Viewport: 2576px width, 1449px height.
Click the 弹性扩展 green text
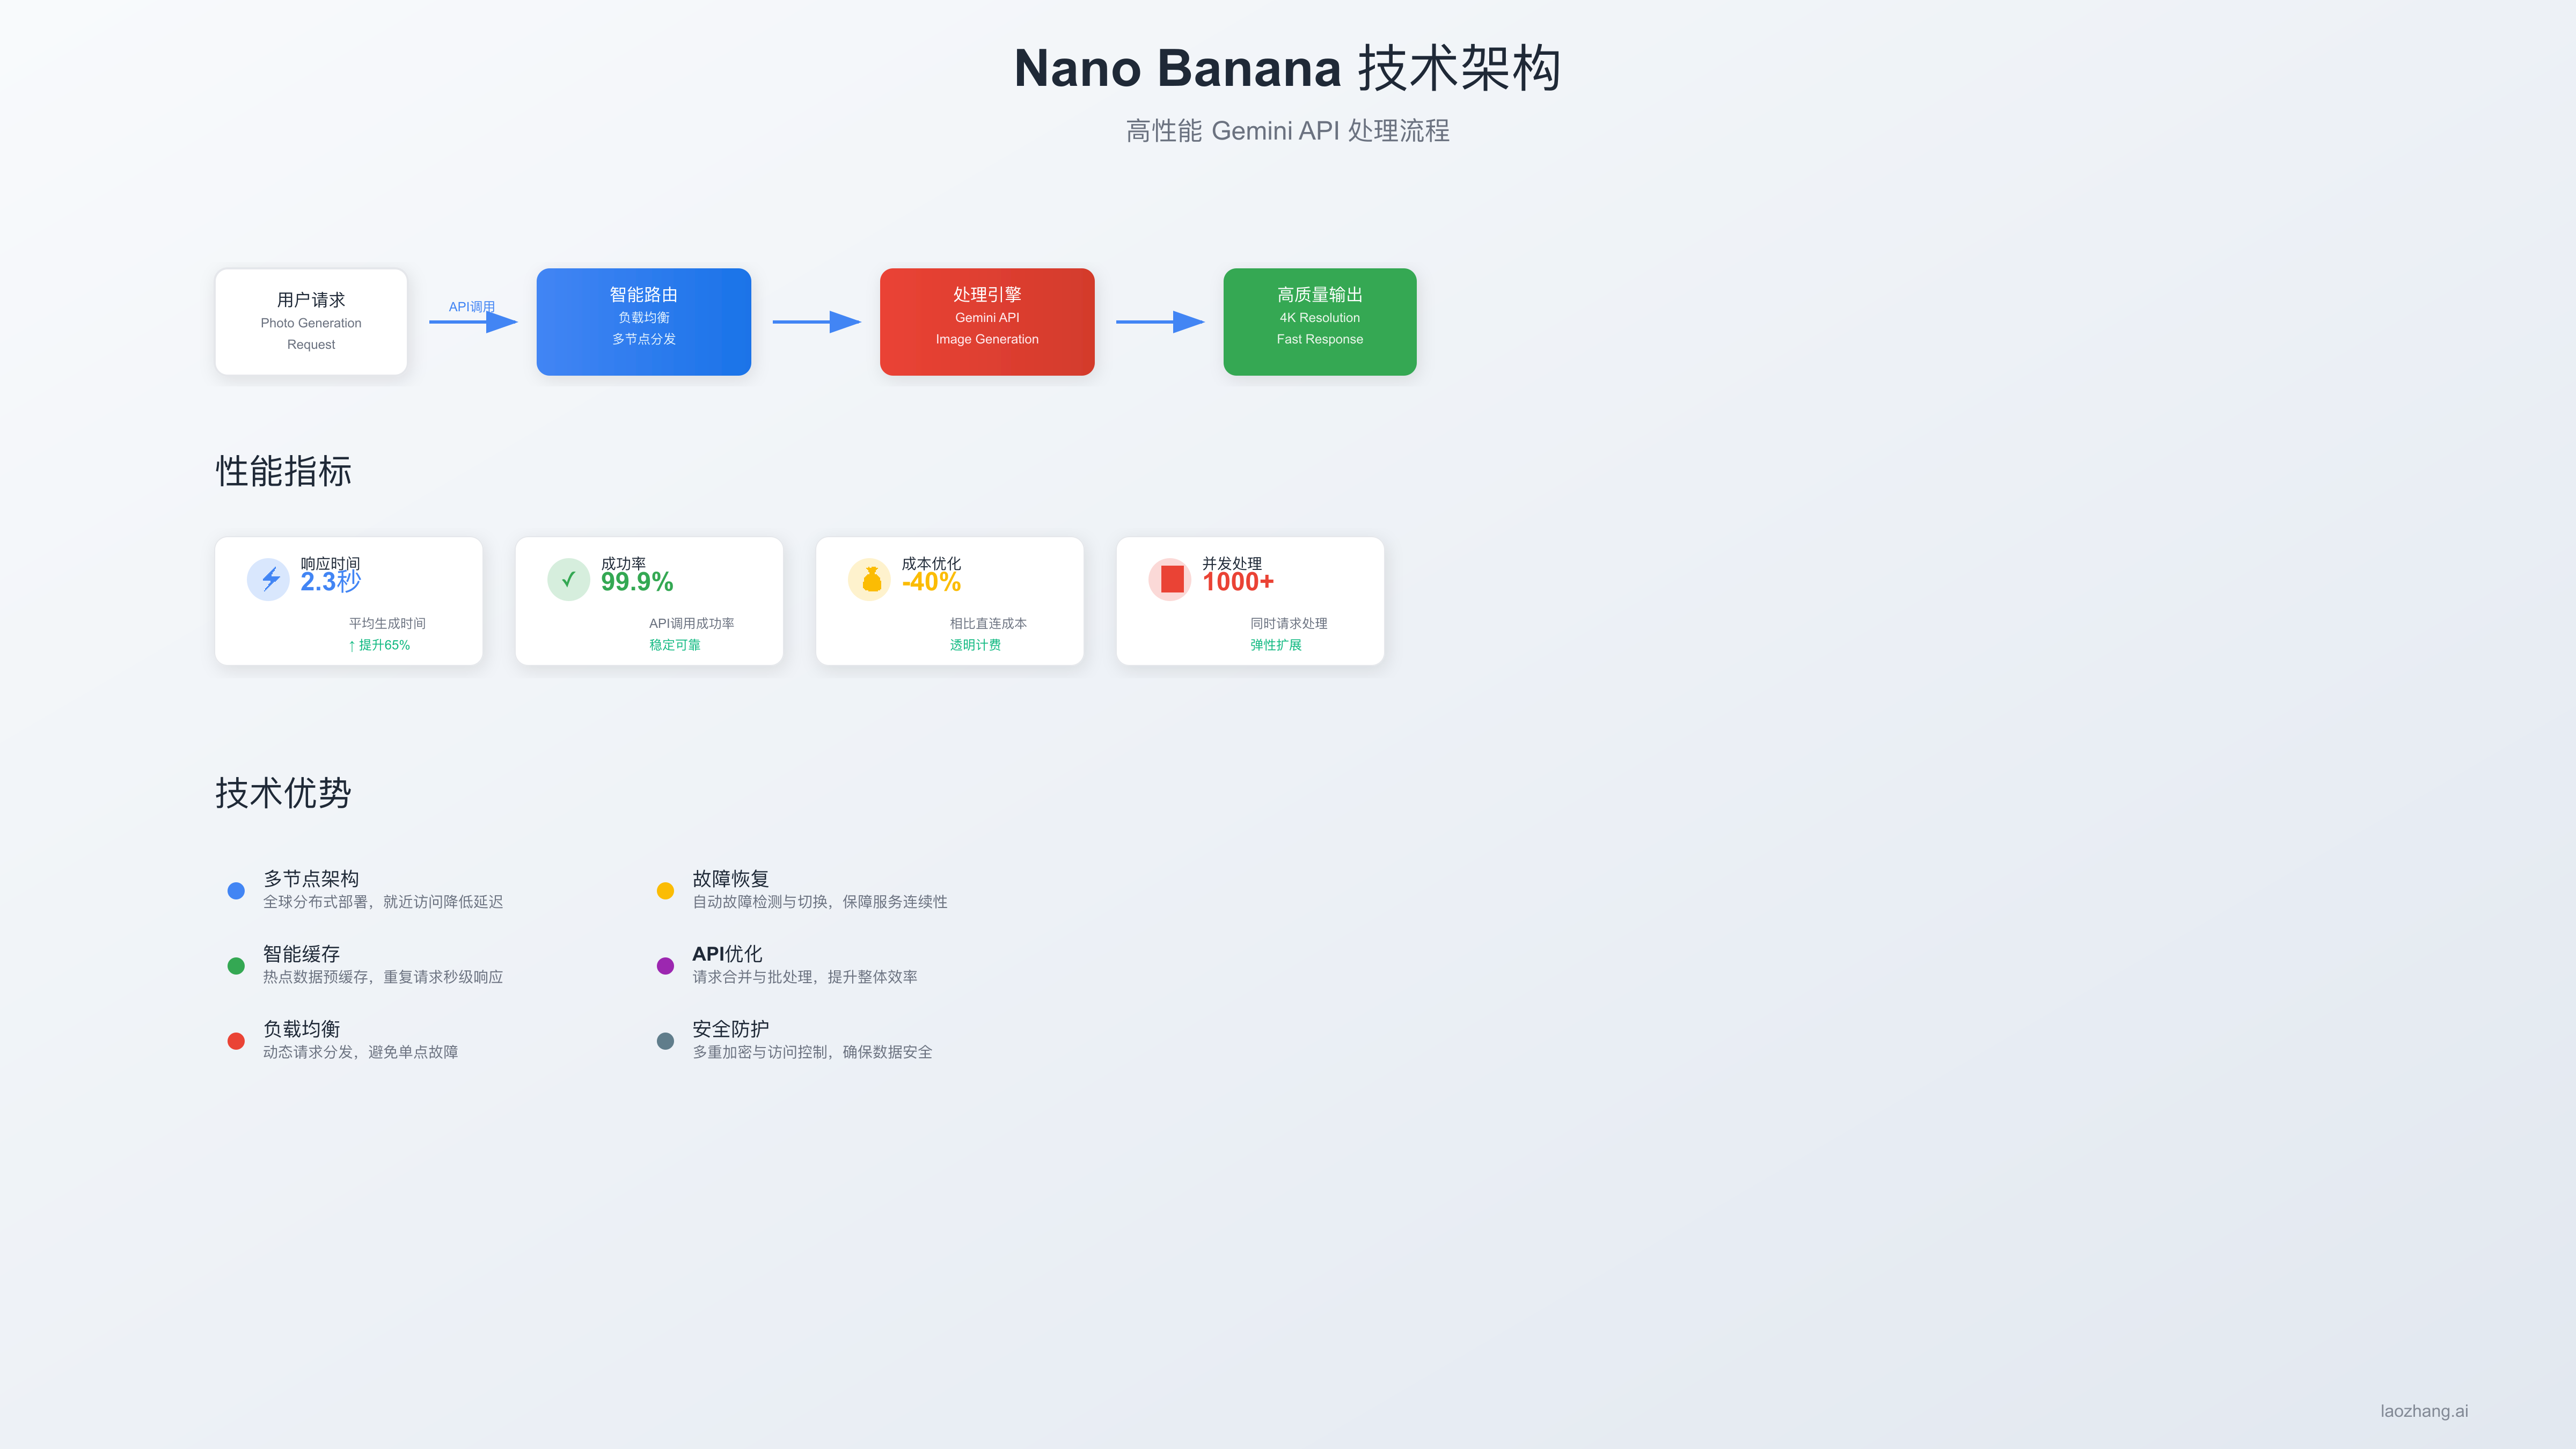[x=1276, y=645]
